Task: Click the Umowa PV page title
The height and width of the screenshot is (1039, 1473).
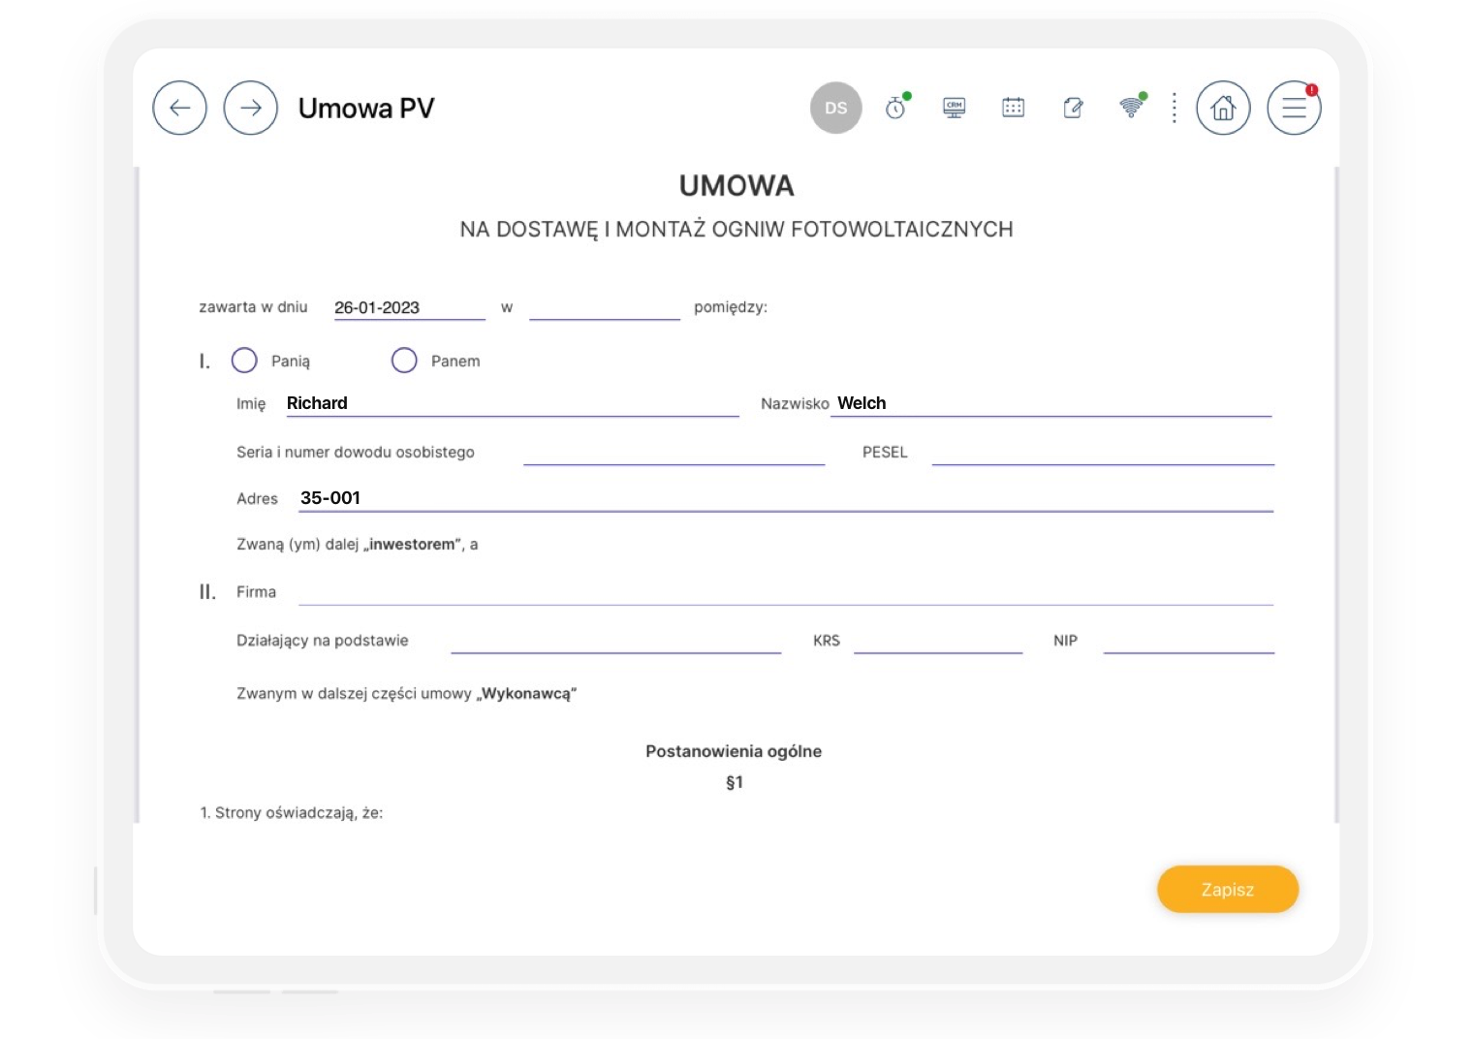Action: pos(366,109)
